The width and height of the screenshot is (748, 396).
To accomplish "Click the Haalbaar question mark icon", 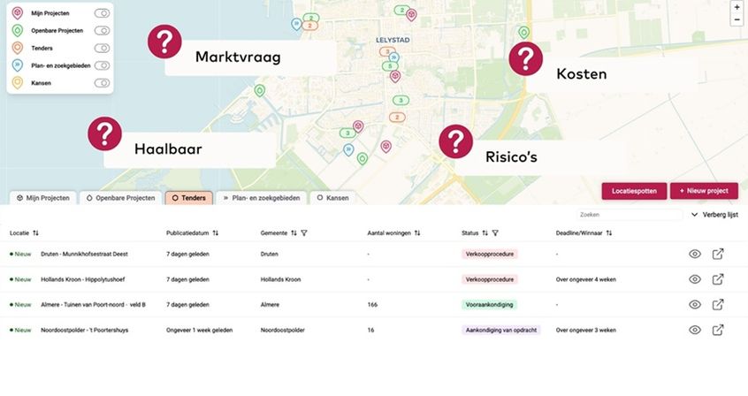I will (x=104, y=133).
